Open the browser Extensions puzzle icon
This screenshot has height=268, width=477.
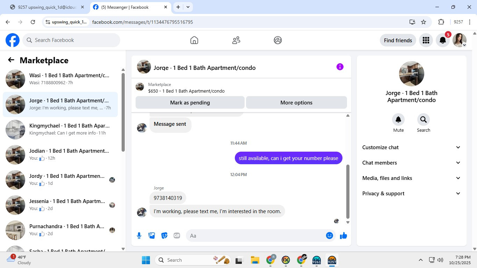[441, 22]
